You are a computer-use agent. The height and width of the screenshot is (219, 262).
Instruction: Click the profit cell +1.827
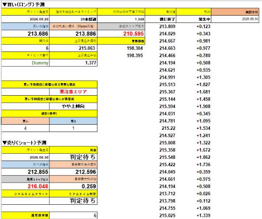[204, 85]
